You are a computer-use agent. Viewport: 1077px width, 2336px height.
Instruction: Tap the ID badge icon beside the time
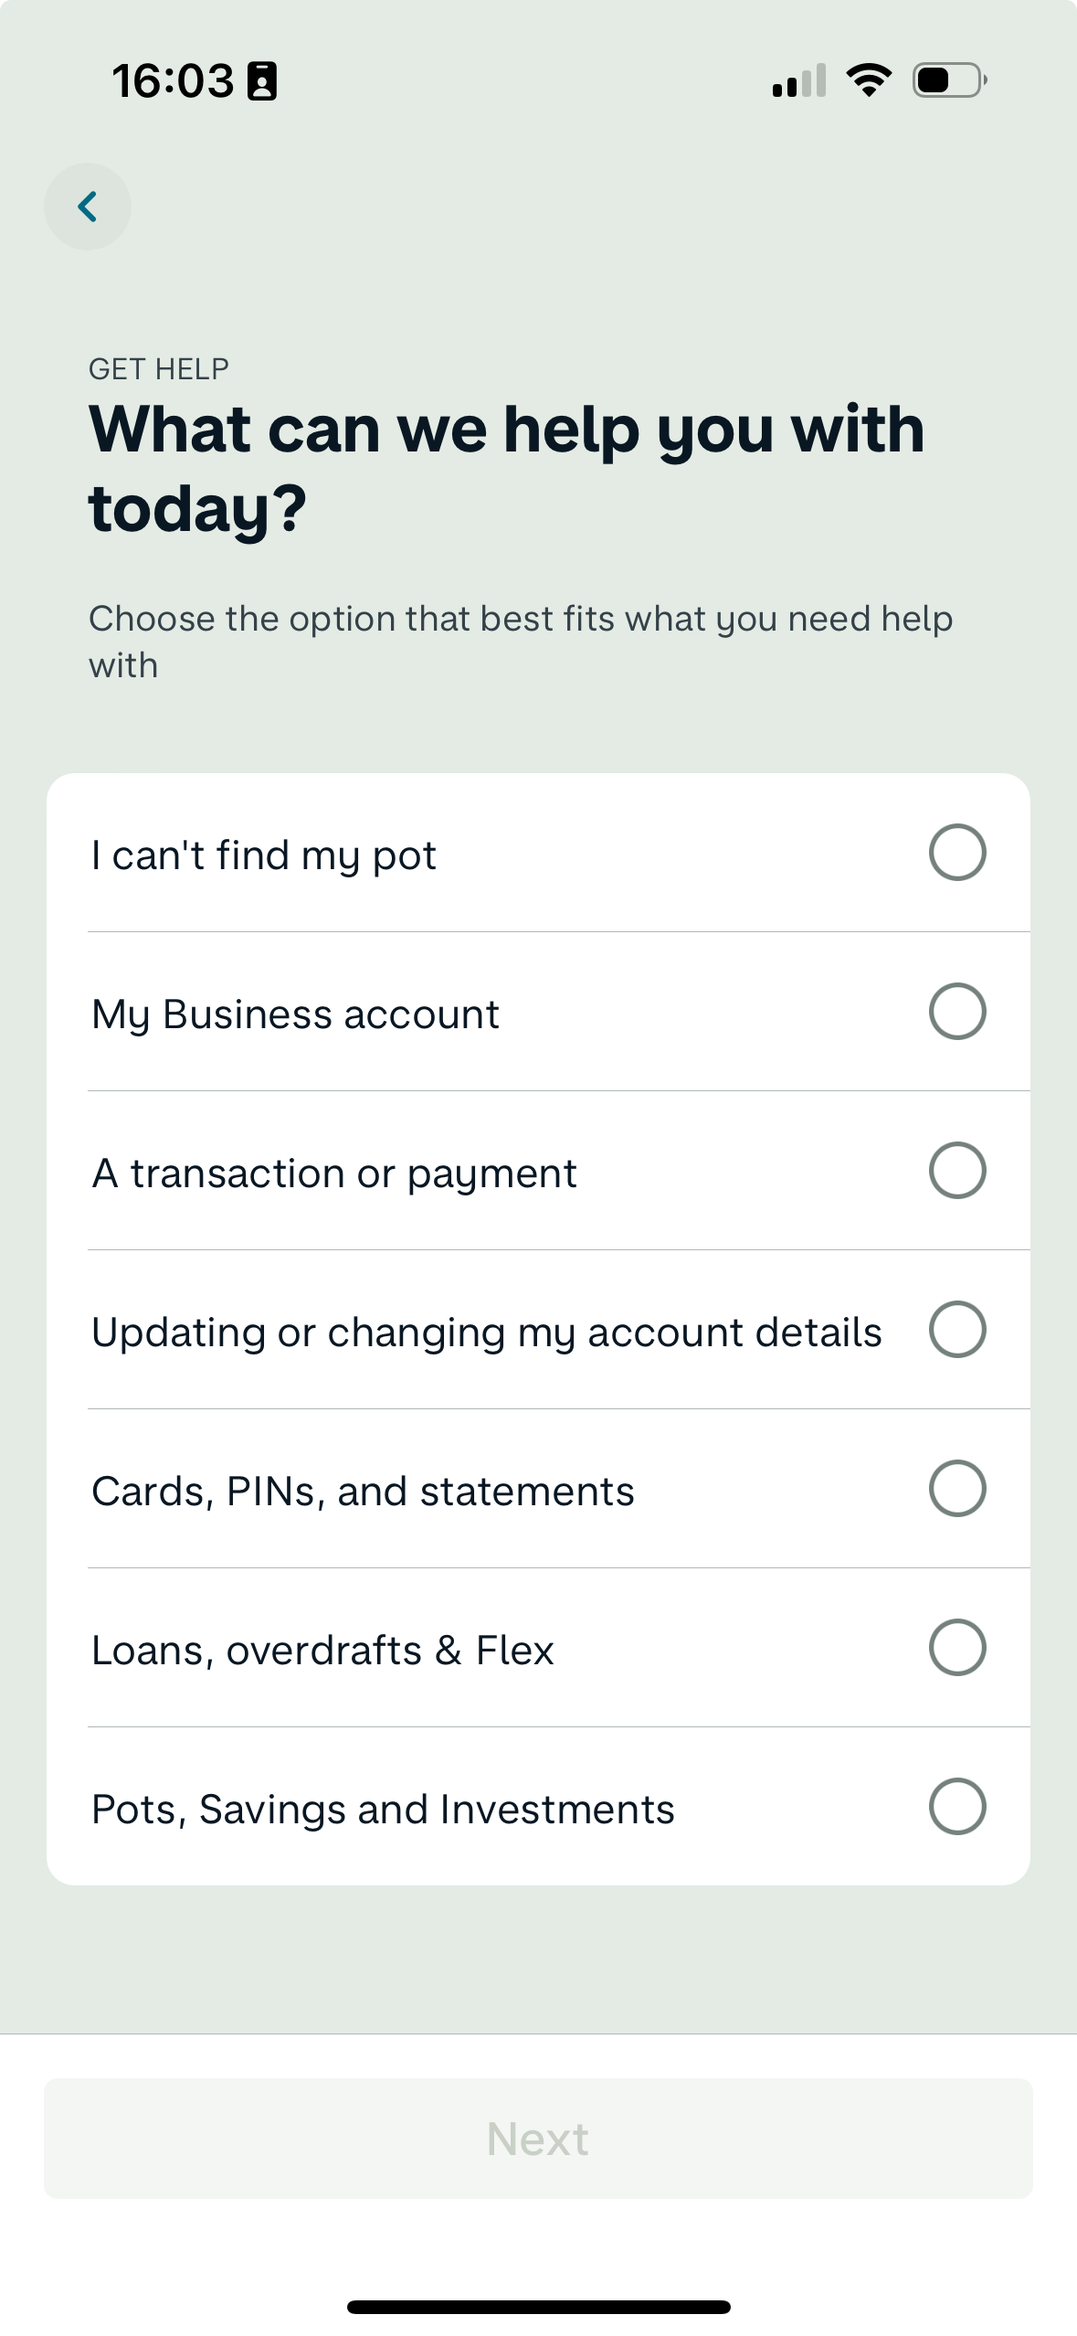pos(262,81)
